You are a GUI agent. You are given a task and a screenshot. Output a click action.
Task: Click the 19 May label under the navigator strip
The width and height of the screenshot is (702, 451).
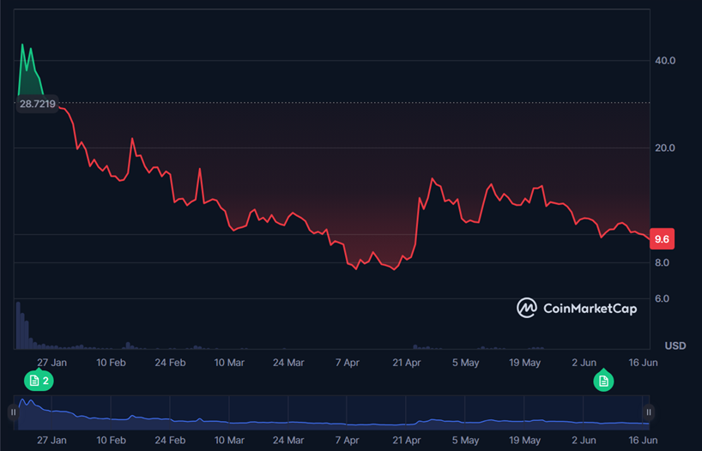click(x=524, y=440)
